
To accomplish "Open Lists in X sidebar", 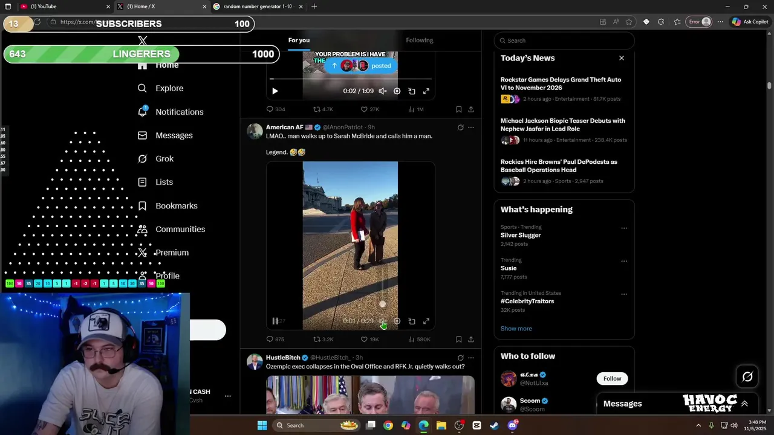I will point(155,182).
